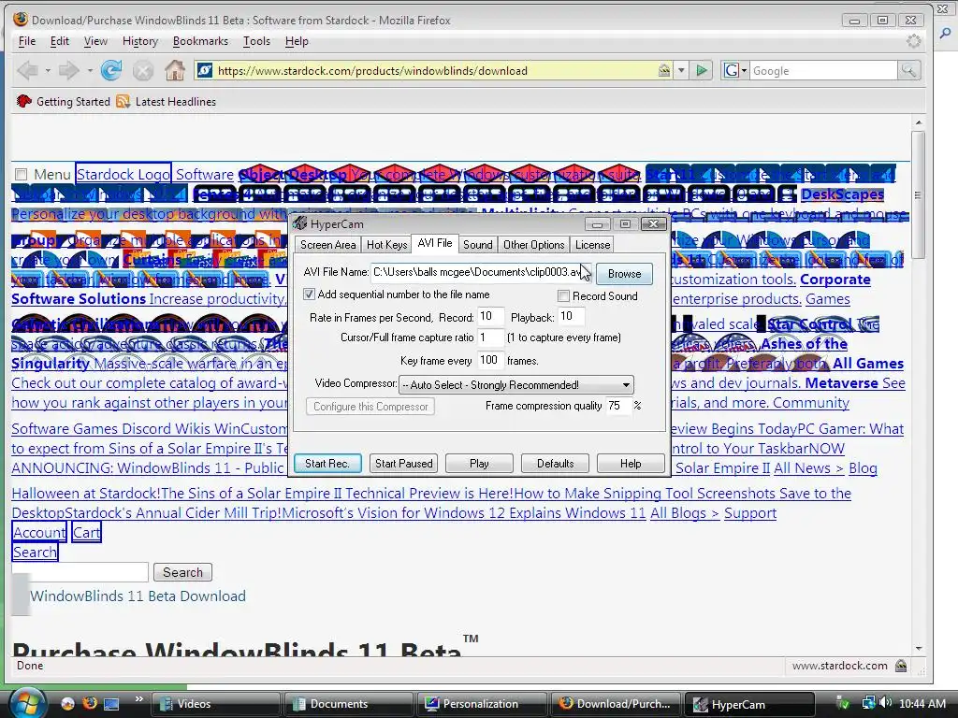This screenshot has width=958, height=718.
Task: Toggle the Menu checkbox on the webpage
Action: point(21,175)
